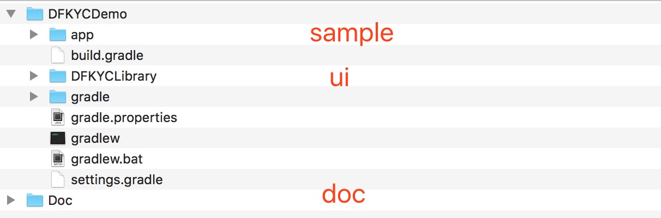
Task: Click the DFKYCDemo folder icon
Action: coord(34,14)
